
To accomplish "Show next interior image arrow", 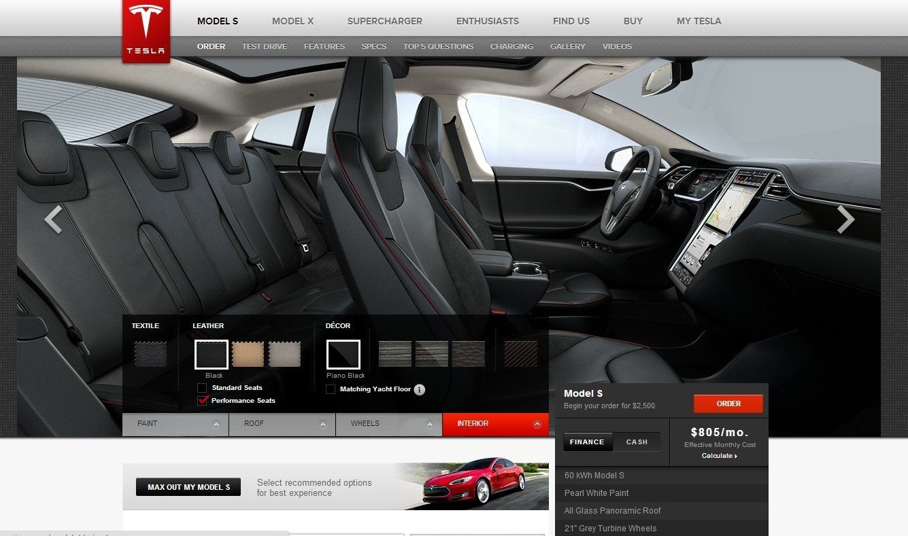I will point(845,219).
